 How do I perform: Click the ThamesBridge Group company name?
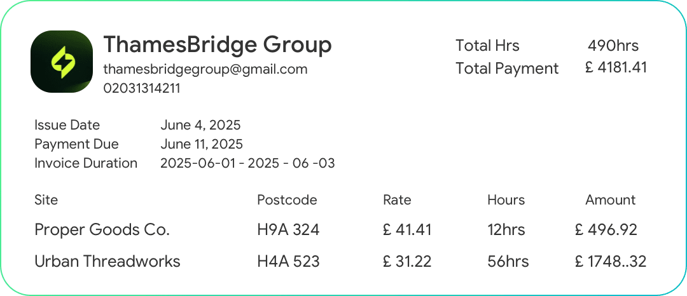tap(217, 45)
